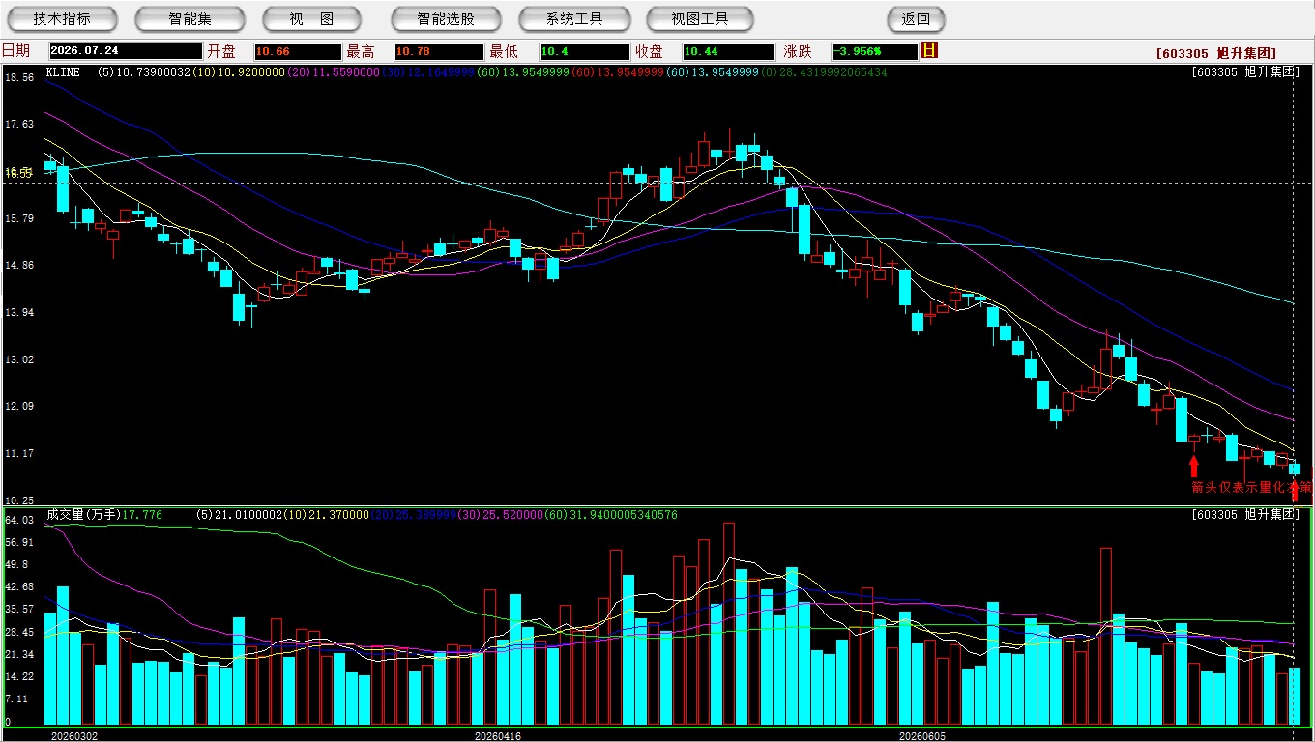
Task: Click the KLINE indicator label
Action: click(x=63, y=72)
